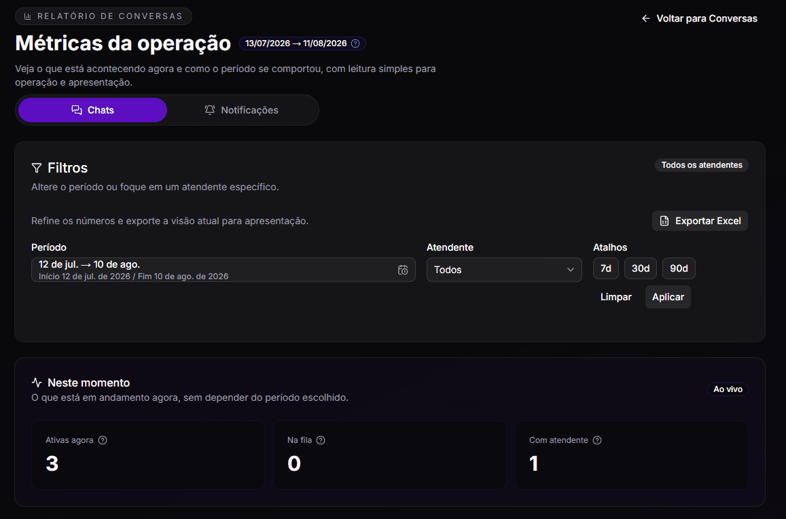Click the help icon next to the date range badge

(x=355, y=43)
